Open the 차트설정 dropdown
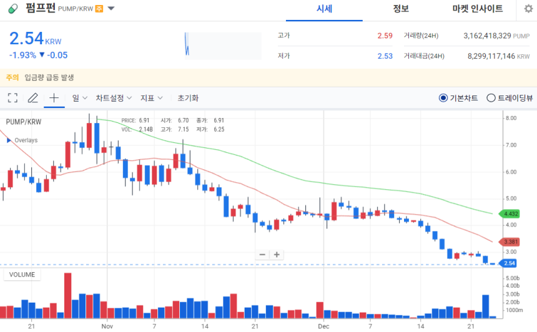 (x=114, y=98)
